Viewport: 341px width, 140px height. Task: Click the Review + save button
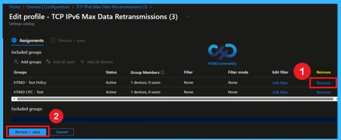click(x=28, y=132)
